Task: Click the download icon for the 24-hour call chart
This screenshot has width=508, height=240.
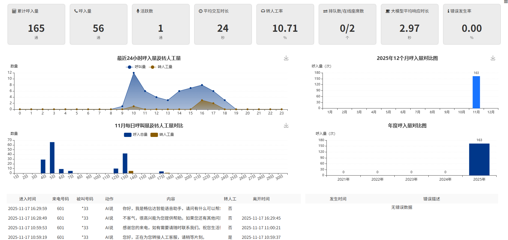Action: tap(286, 58)
